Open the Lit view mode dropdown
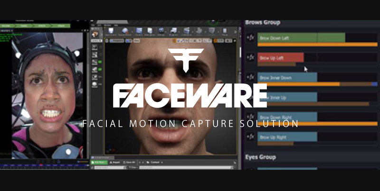 coord(129,41)
